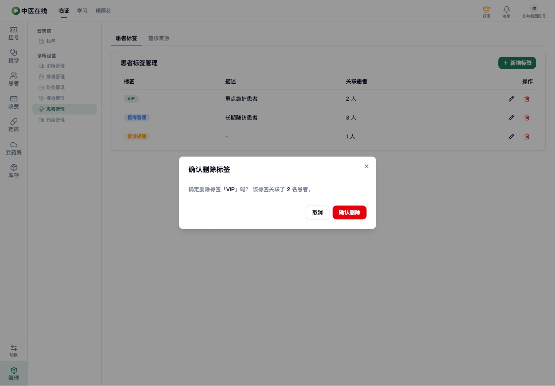Open the 库存 box sidebar item
The image size is (555, 386).
pyautogui.click(x=14, y=171)
